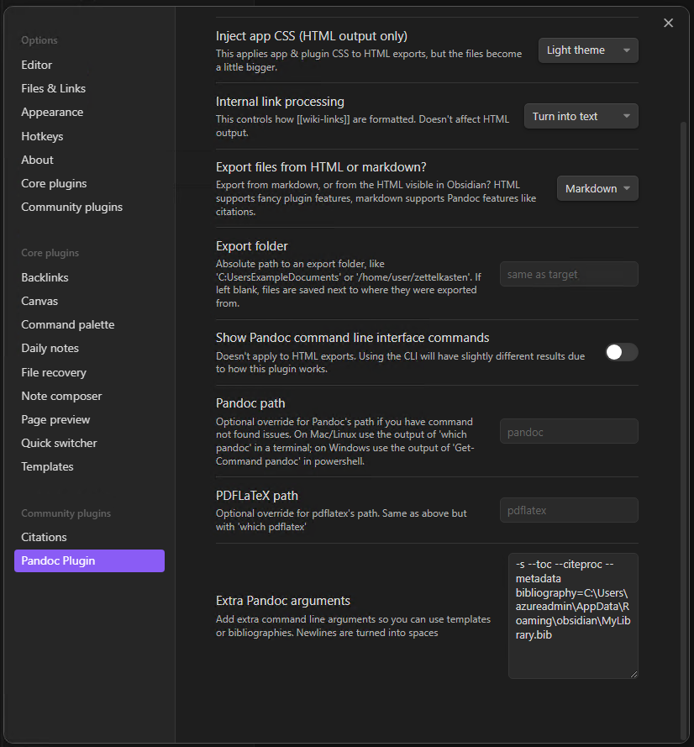This screenshot has height=747, width=694.
Task: Toggle Show Pandoc command line interface commands
Action: [x=622, y=353]
